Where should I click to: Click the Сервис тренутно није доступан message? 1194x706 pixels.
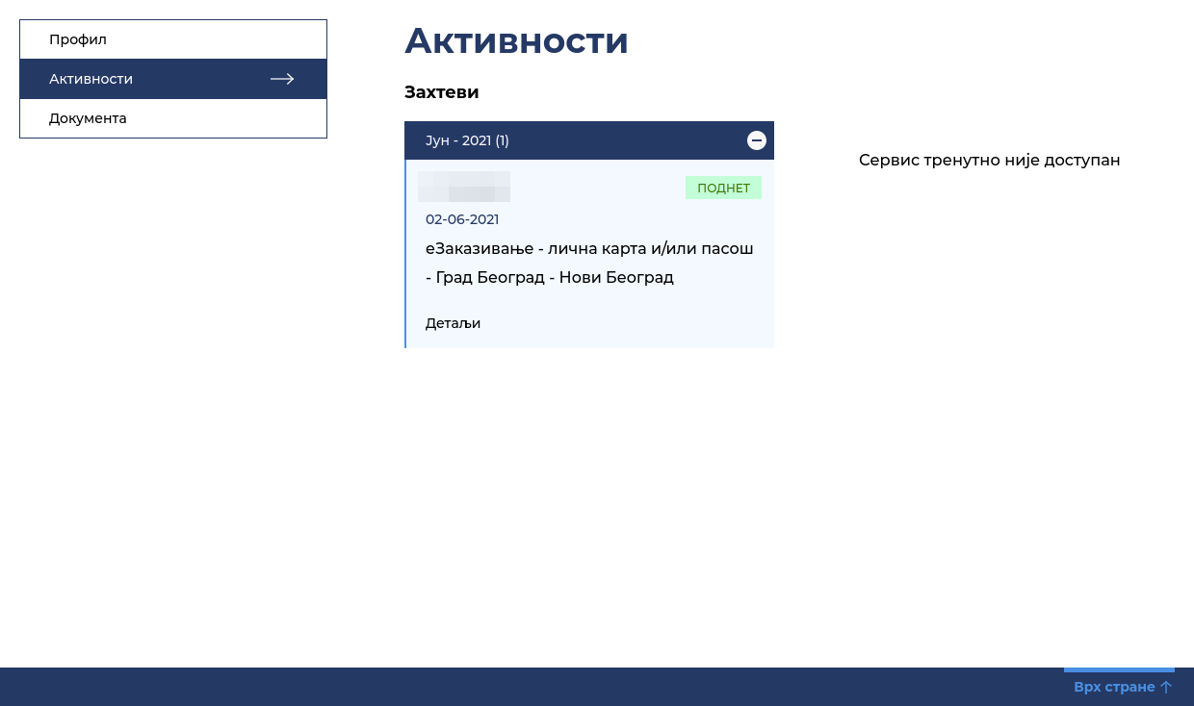pyautogui.click(x=990, y=160)
